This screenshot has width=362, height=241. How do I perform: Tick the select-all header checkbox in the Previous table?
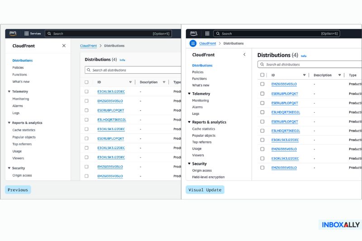coord(86,82)
